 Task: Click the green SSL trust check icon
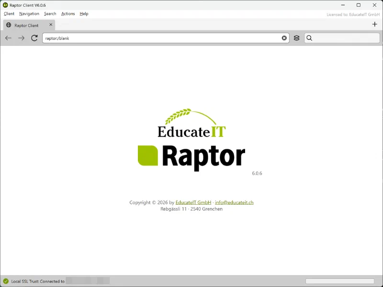(x=6, y=281)
